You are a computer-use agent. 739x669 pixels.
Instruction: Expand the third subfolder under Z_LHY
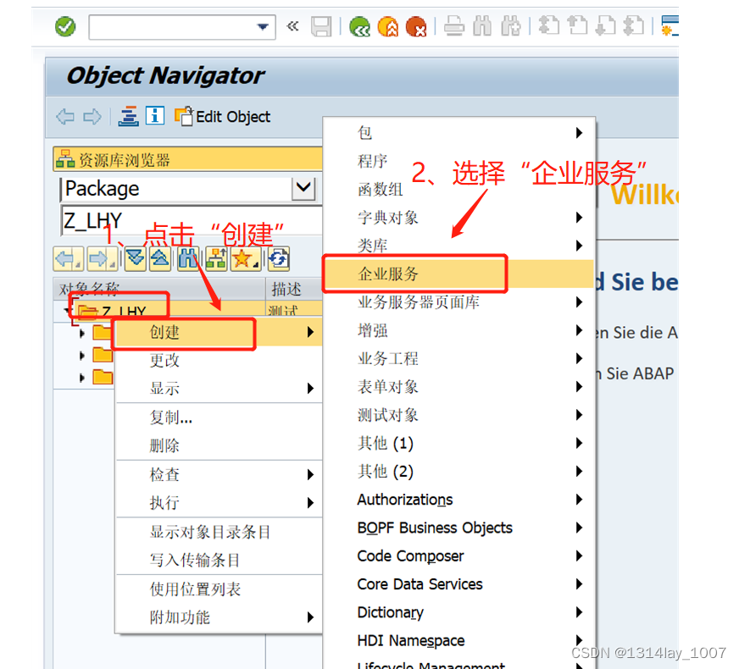[x=82, y=378]
